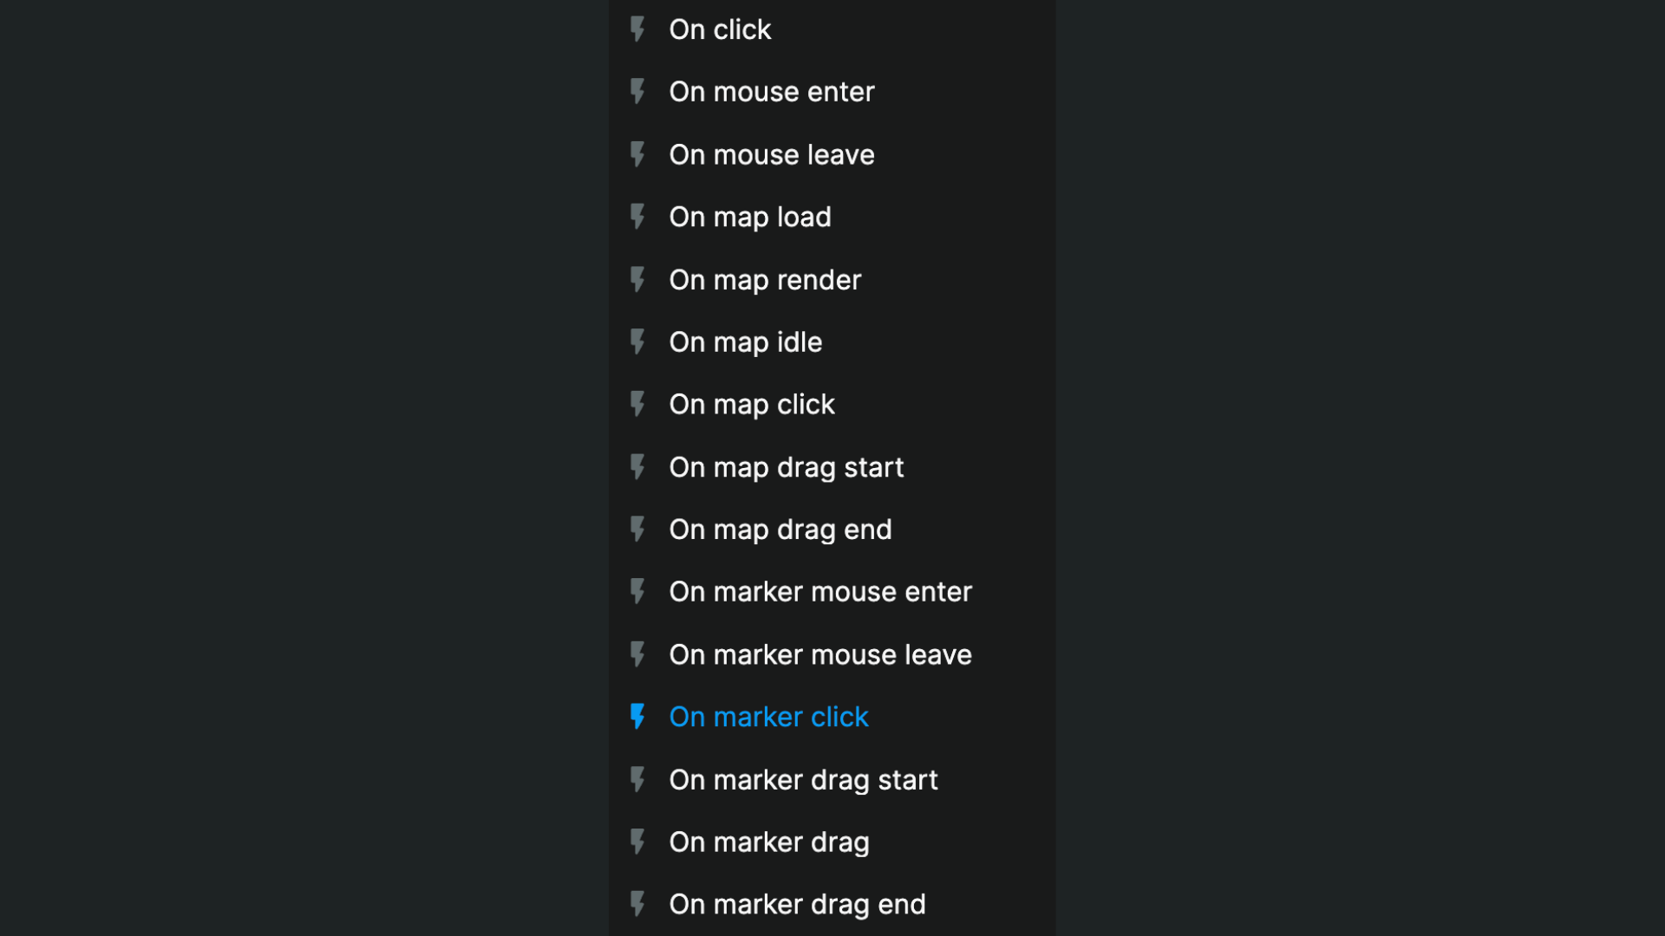Open the On marker click handler
Image resolution: width=1665 pixels, height=936 pixels.
(x=768, y=717)
